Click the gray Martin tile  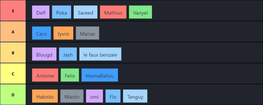click(72, 96)
